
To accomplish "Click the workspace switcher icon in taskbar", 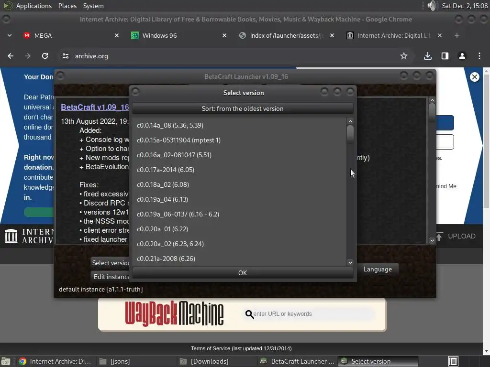I will click(x=453, y=361).
